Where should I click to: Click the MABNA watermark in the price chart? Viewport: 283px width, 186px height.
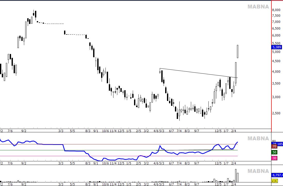258,7
